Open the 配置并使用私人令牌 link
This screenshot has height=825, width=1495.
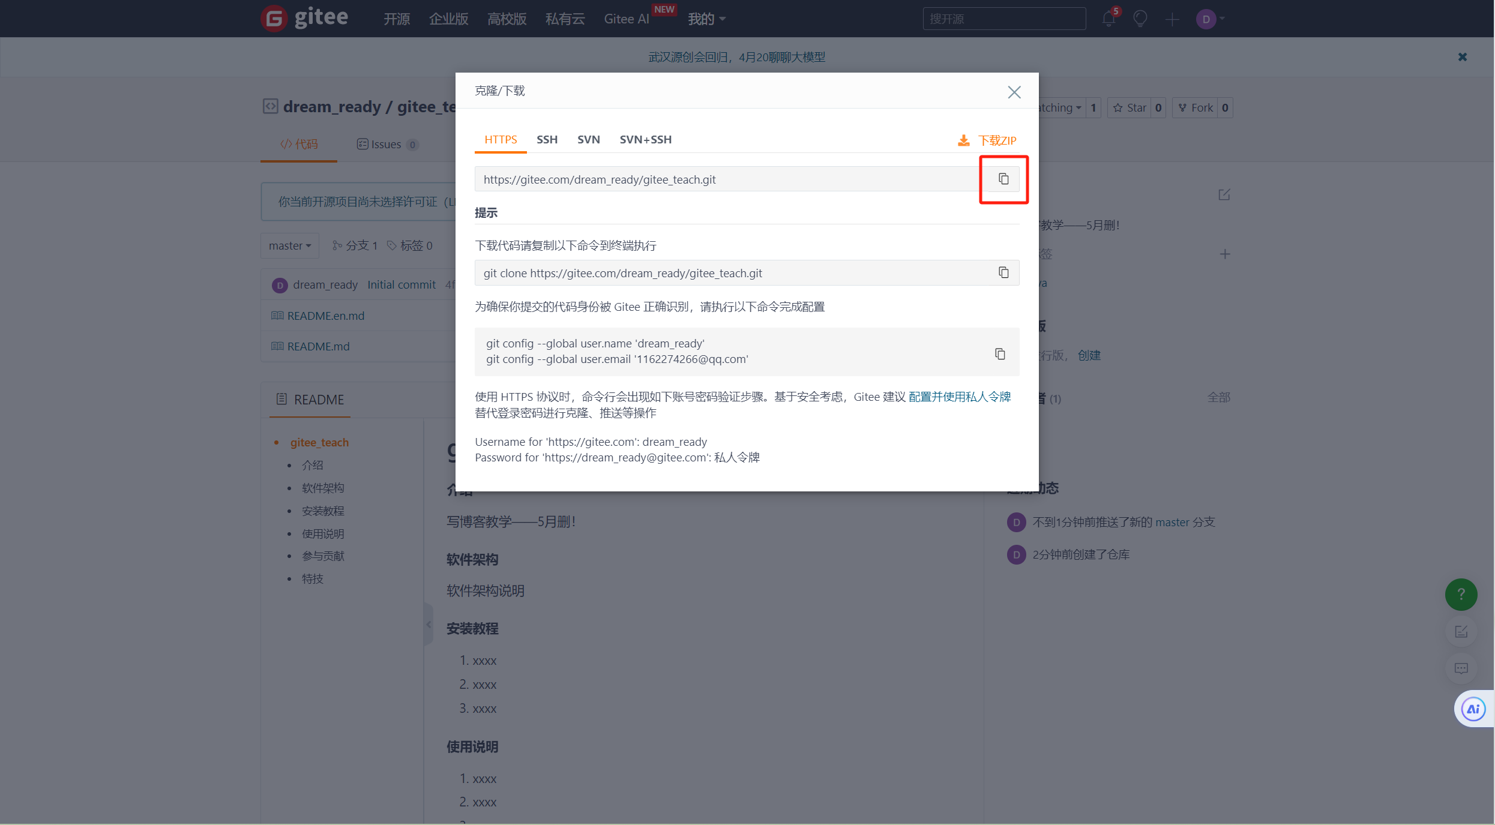point(959,397)
